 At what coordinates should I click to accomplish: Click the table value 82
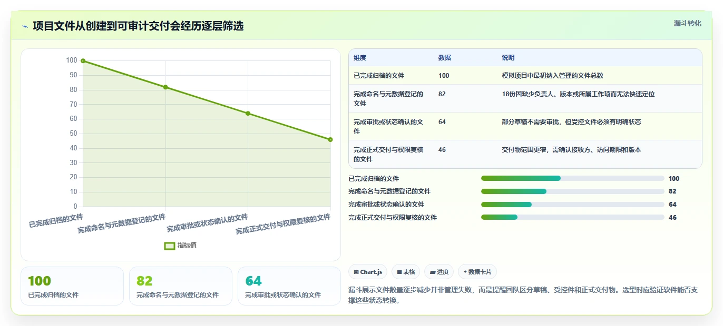[x=442, y=94]
